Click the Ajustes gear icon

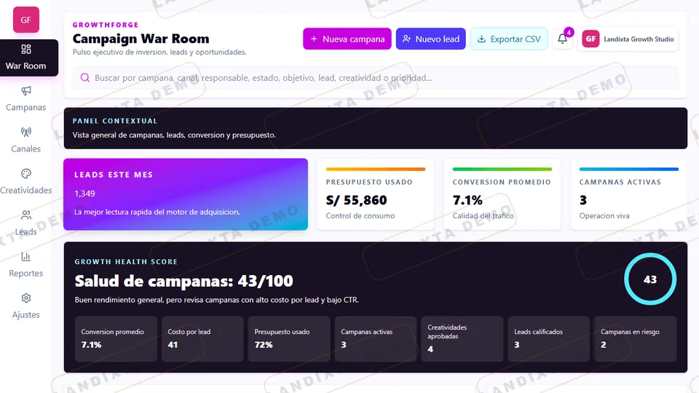coord(26,298)
